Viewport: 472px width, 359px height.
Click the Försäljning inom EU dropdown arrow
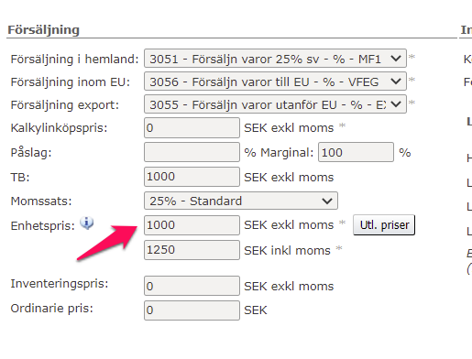point(396,81)
